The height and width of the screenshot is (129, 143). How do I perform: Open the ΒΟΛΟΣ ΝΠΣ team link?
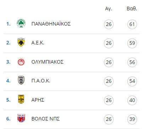pyautogui.click(x=45, y=119)
